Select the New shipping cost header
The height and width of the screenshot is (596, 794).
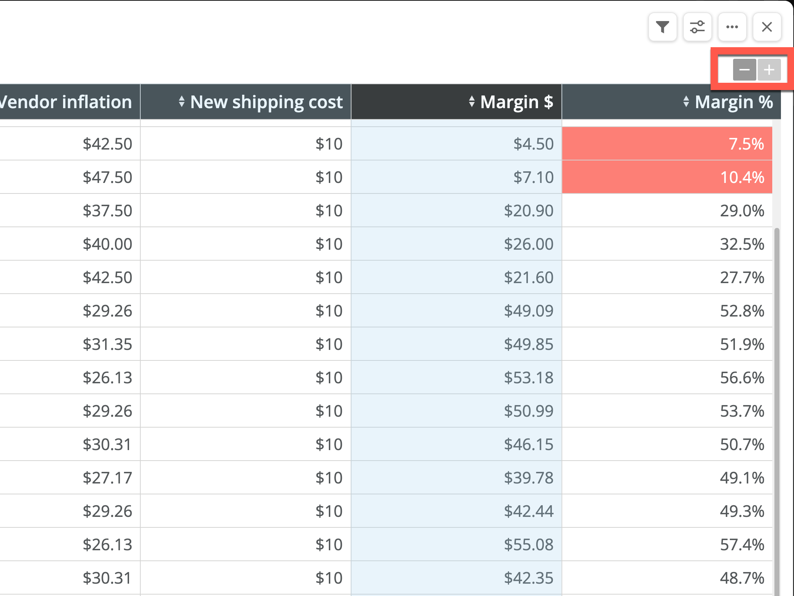point(245,102)
